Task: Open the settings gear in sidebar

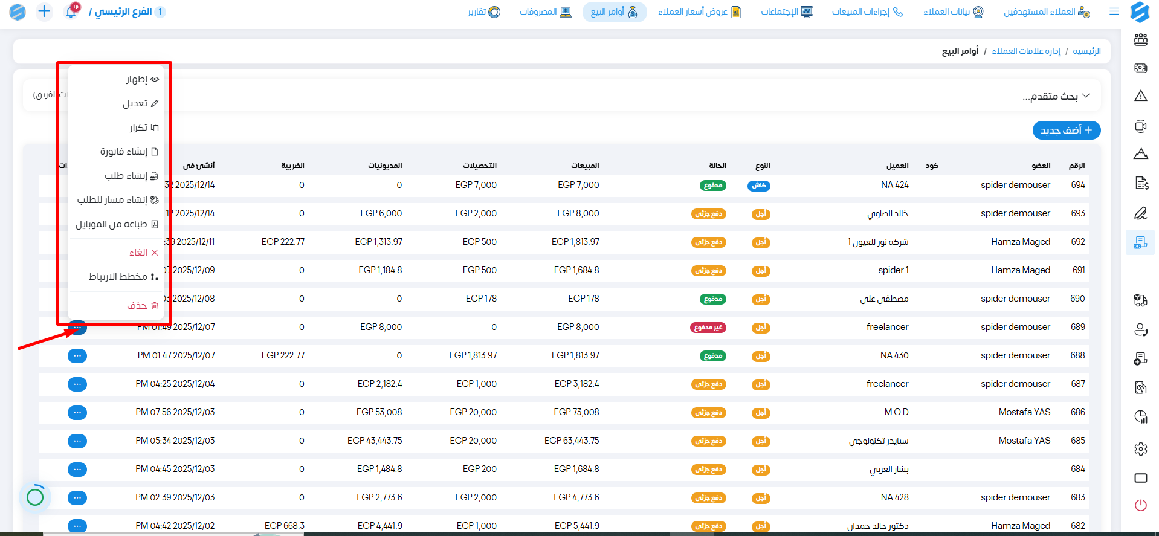Action: tap(1140, 449)
